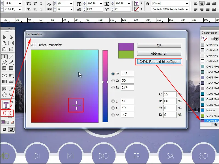Open the kerning (0) dropdown
219x164 pixels.
click(71, 4)
